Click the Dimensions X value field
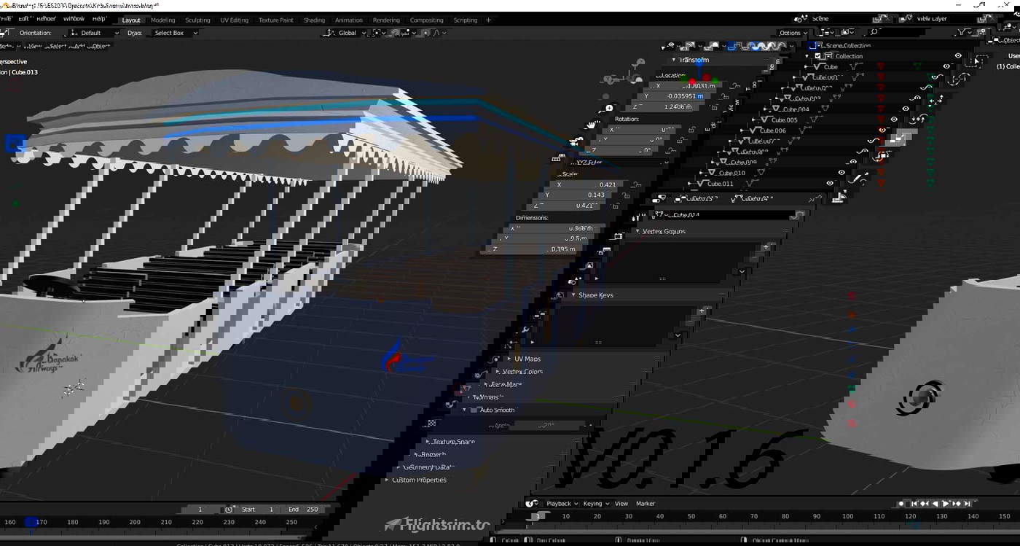This screenshot has height=546, width=1020. pyautogui.click(x=552, y=228)
